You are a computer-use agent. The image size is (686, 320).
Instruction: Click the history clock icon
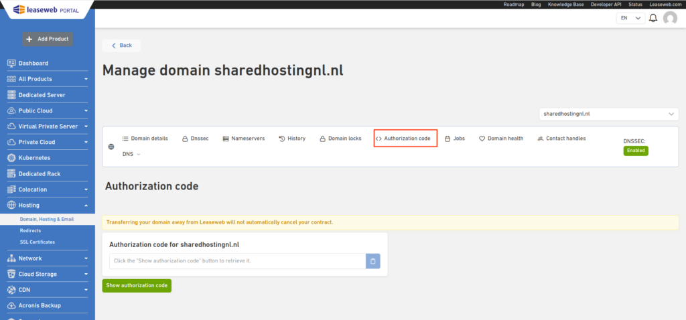tap(282, 139)
